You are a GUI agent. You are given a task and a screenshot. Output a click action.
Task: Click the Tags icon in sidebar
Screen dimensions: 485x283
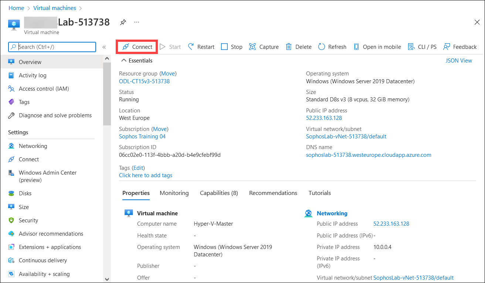[11, 102]
